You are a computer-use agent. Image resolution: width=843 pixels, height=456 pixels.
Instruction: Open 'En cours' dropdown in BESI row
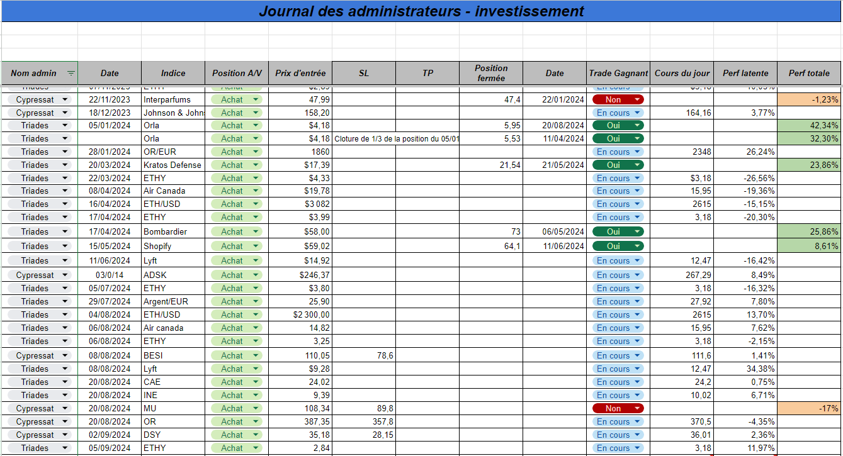point(637,355)
